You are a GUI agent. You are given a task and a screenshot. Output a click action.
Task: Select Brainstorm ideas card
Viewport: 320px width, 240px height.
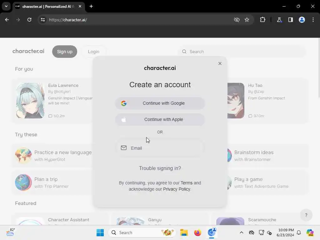pyautogui.click(x=267, y=156)
